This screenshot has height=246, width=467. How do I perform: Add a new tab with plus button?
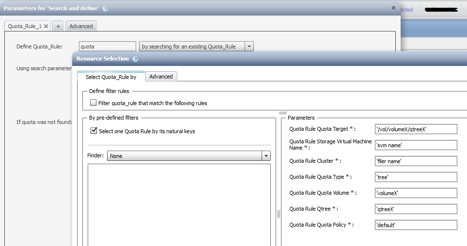pyautogui.click(x=58, y=26)
